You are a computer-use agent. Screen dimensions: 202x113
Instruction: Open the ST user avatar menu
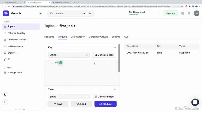(x=196, y=13)
